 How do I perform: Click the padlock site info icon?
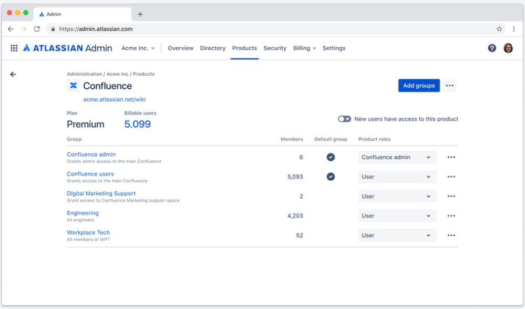pyautogui.click(x=53, y=29)
